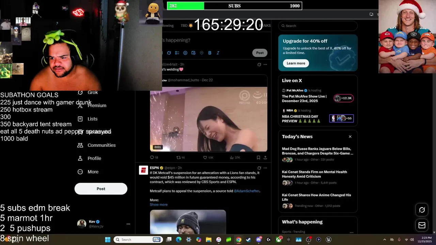The image size is (436, 245).
Task: Open the taskbar volume control
Action: coord(412,240)
